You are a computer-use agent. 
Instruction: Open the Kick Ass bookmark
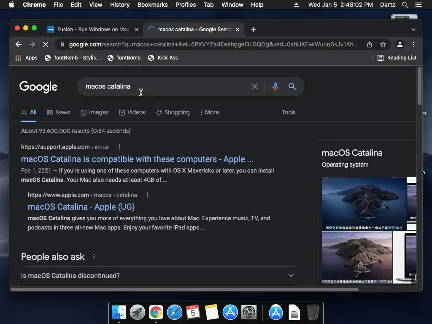tap(163, 57)
